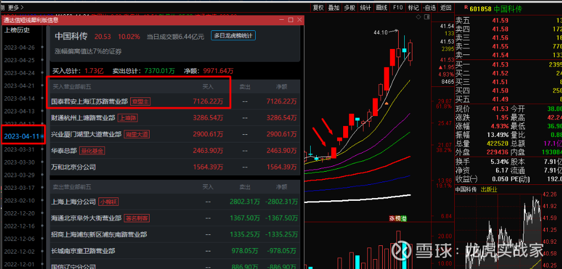
Task: Click 财通杭州上塘路营业部 row name
Action: click(83, 118)
